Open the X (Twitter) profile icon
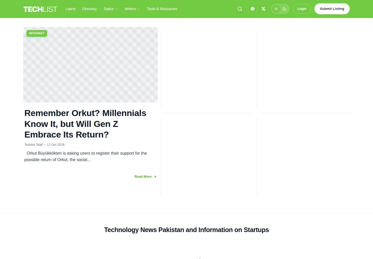This screenshot has height=259, width=373. (x=263, y=9)
